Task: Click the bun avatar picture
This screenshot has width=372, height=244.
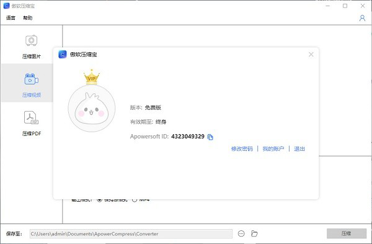Action: coord(92,108)
